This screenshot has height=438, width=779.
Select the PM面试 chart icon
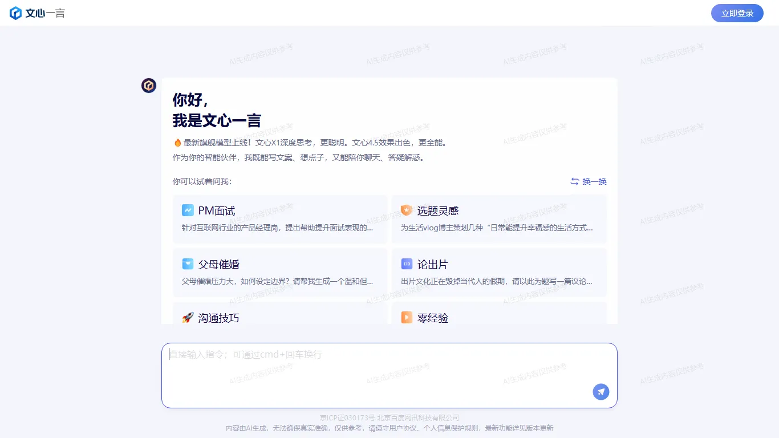[x=189, y=210]
